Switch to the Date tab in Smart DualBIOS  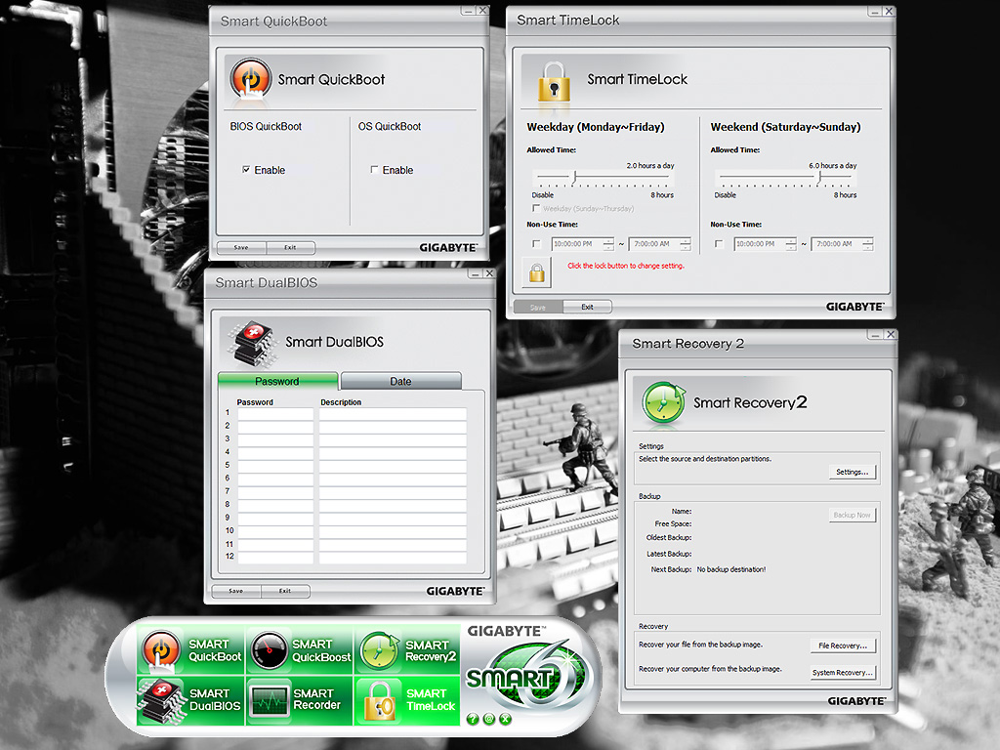[401, 381]
